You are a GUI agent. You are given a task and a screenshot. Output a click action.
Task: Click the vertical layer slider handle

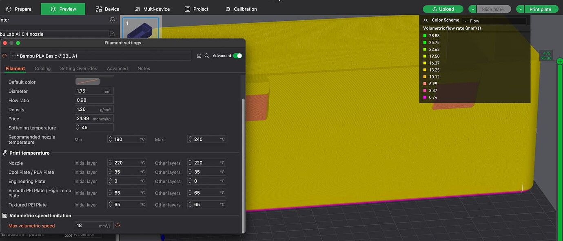tap(560, 61)
